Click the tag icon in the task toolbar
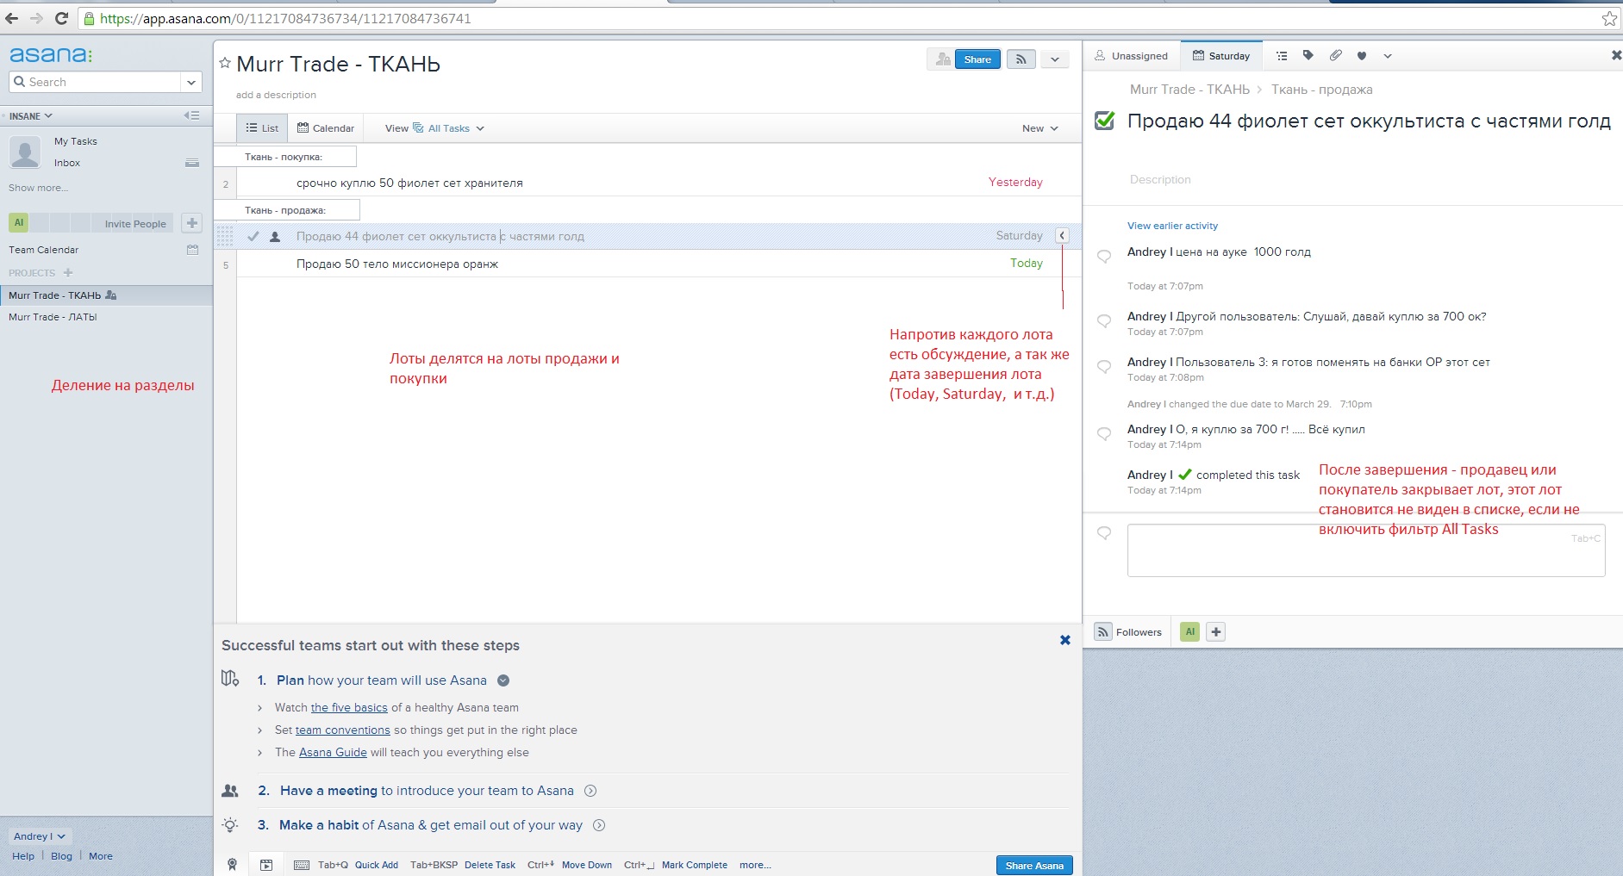The height and width of the screenshot is (876, 1623). coord(1308,56)
